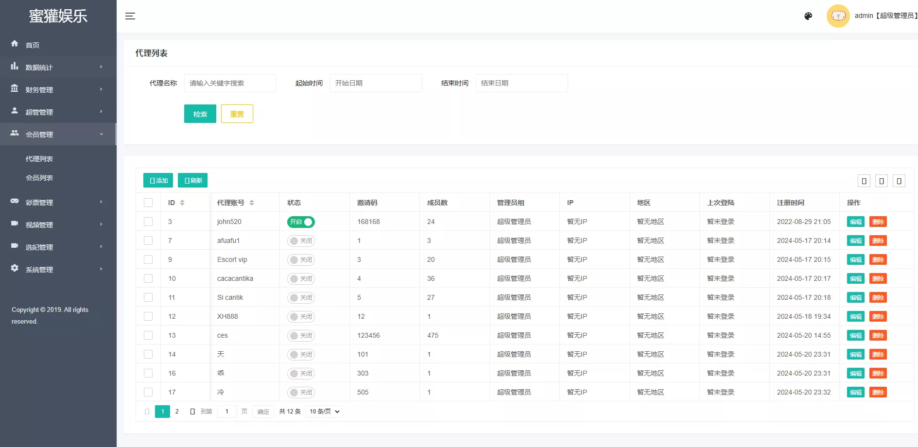
Task: Expand the 超管管理 sidebar menu
Action: pos(58,112)
